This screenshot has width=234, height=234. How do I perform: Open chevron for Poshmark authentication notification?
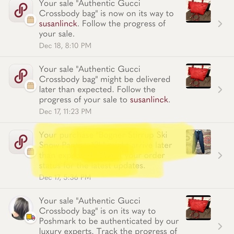click(220, 226)
